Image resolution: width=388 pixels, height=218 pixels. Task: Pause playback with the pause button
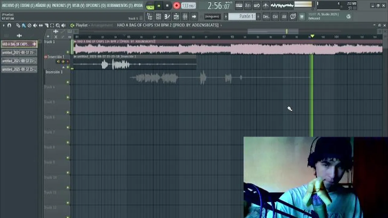click(159, 6)
